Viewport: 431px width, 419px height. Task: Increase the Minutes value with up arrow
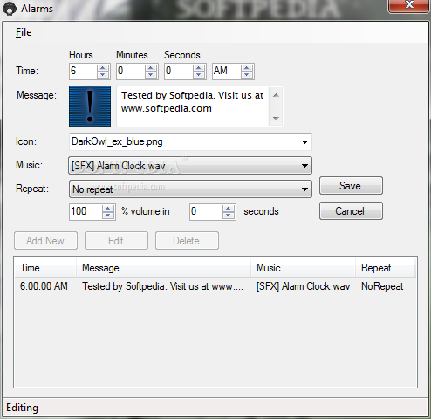pyautogui.click(x=151, y=68)
